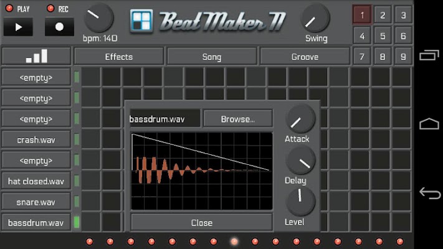This screenshot has height=249, width=443.
Task: Toggle first step cell of first empty row
Action: 91,77
